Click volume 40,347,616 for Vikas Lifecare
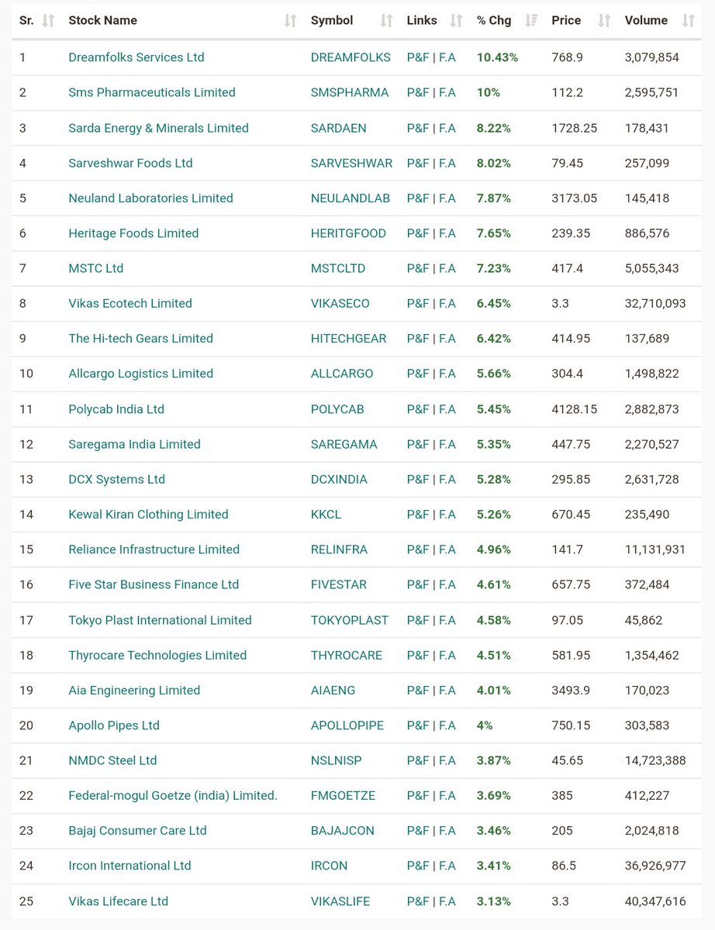 click(x=655, y=901)
